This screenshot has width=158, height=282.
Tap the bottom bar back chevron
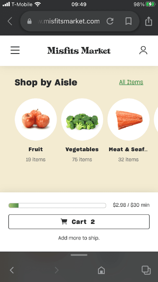tap(12, 270)
